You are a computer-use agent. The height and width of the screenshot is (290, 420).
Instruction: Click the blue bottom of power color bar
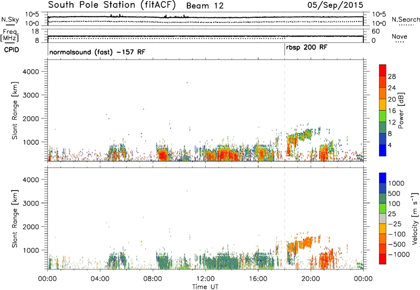tap(383, 150)
